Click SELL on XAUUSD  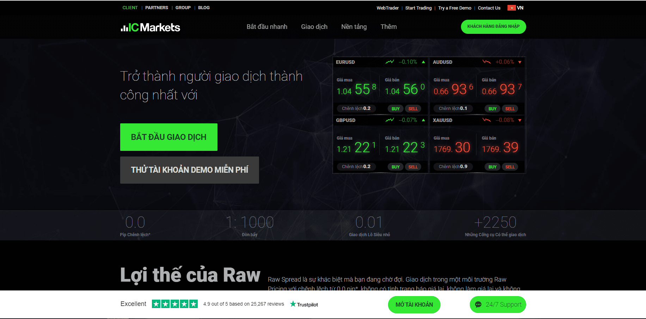[x=510, y=167]
